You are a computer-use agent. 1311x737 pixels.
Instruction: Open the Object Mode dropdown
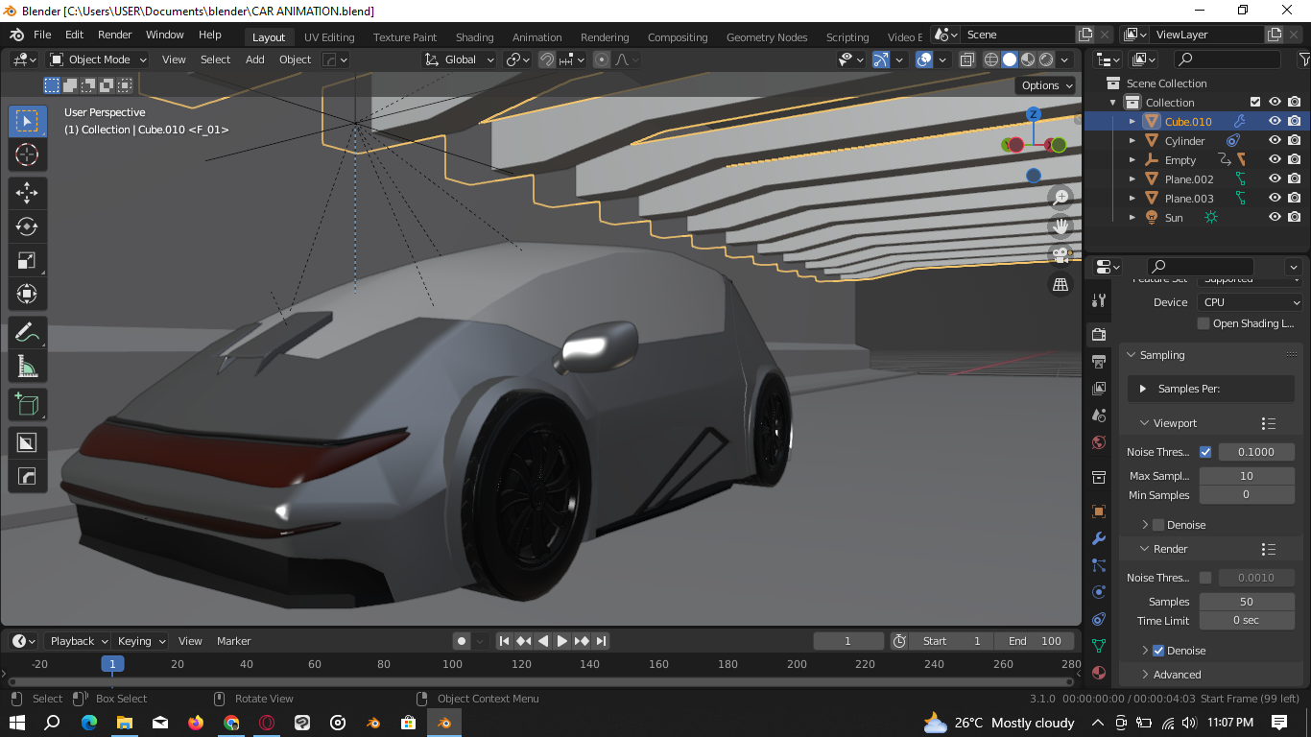(x=98, y=59)
